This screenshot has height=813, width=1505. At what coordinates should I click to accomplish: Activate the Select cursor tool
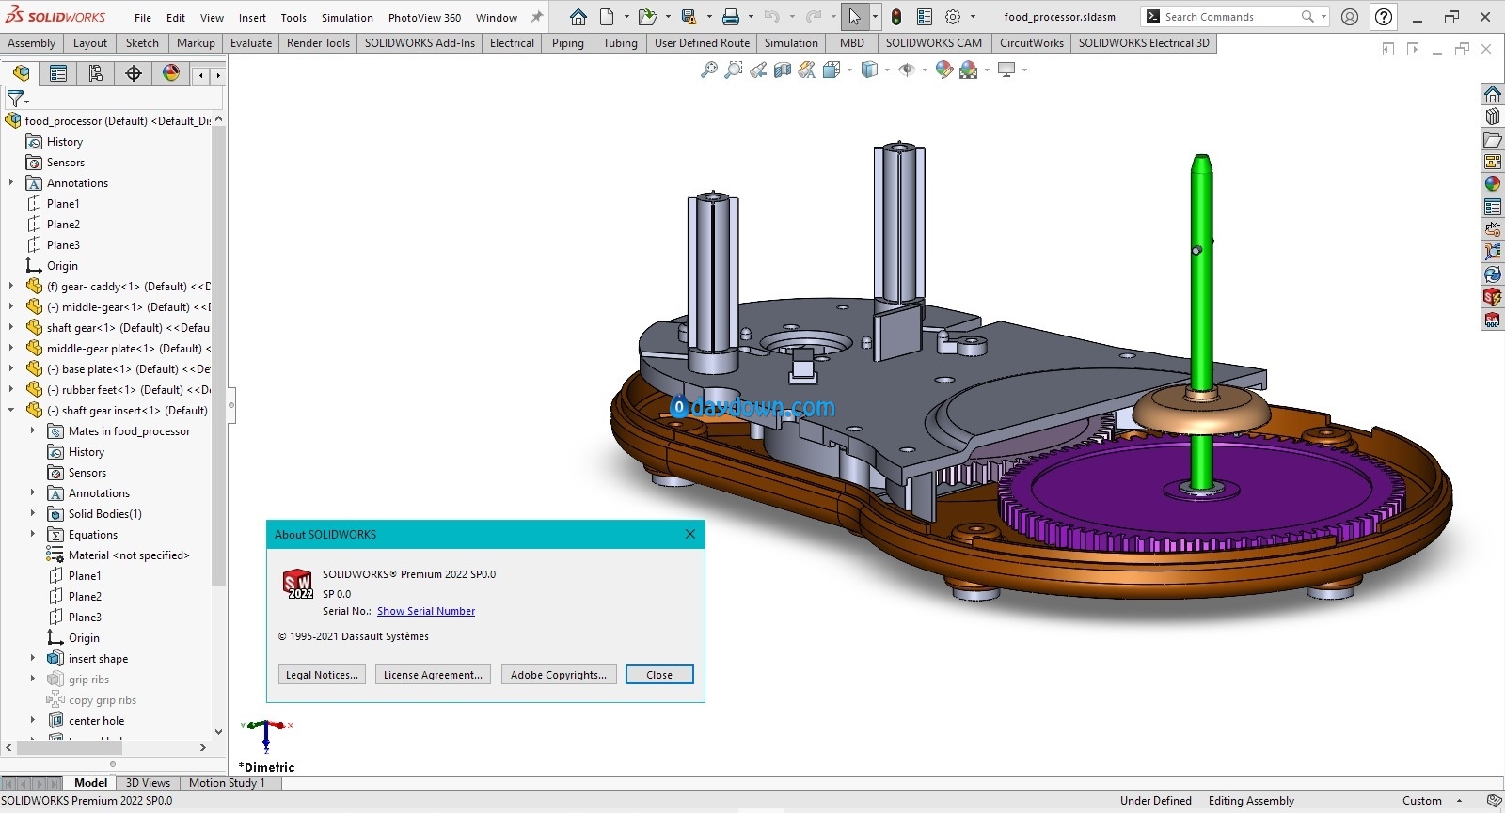point(855,17)
